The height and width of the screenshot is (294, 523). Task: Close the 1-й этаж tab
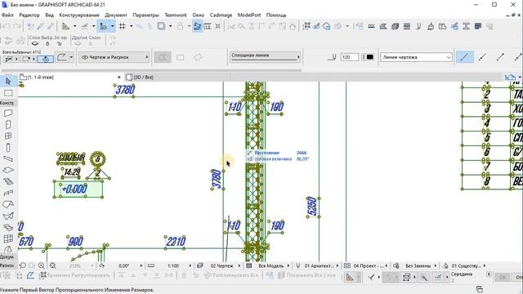pos(119,77)
